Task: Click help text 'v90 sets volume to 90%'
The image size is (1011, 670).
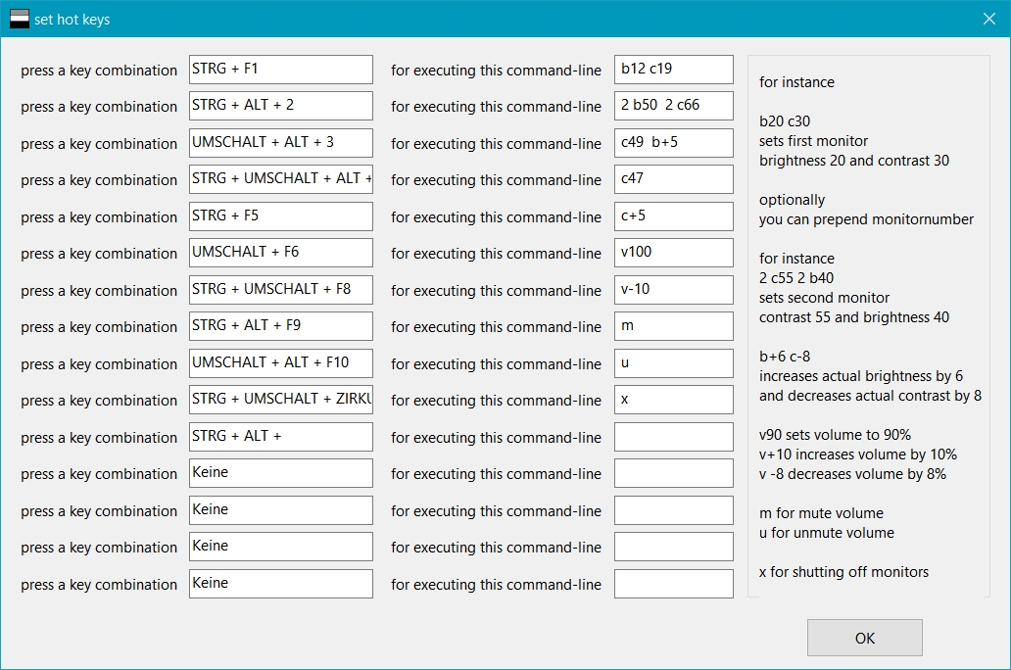Action: (x=835, y=435)
